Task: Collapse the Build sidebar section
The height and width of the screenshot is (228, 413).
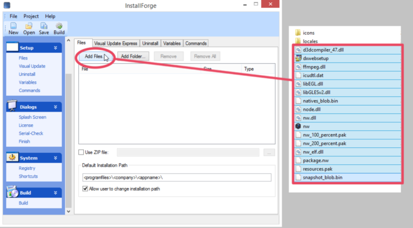Action: pos(56,192)
